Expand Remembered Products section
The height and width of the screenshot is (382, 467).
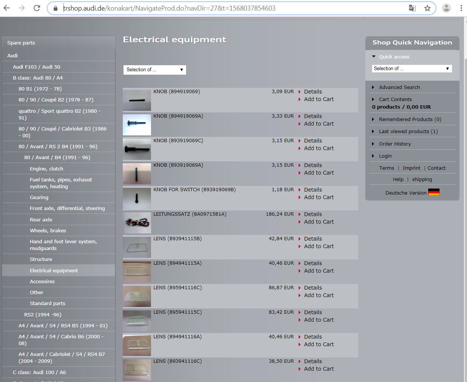point(410,119)
